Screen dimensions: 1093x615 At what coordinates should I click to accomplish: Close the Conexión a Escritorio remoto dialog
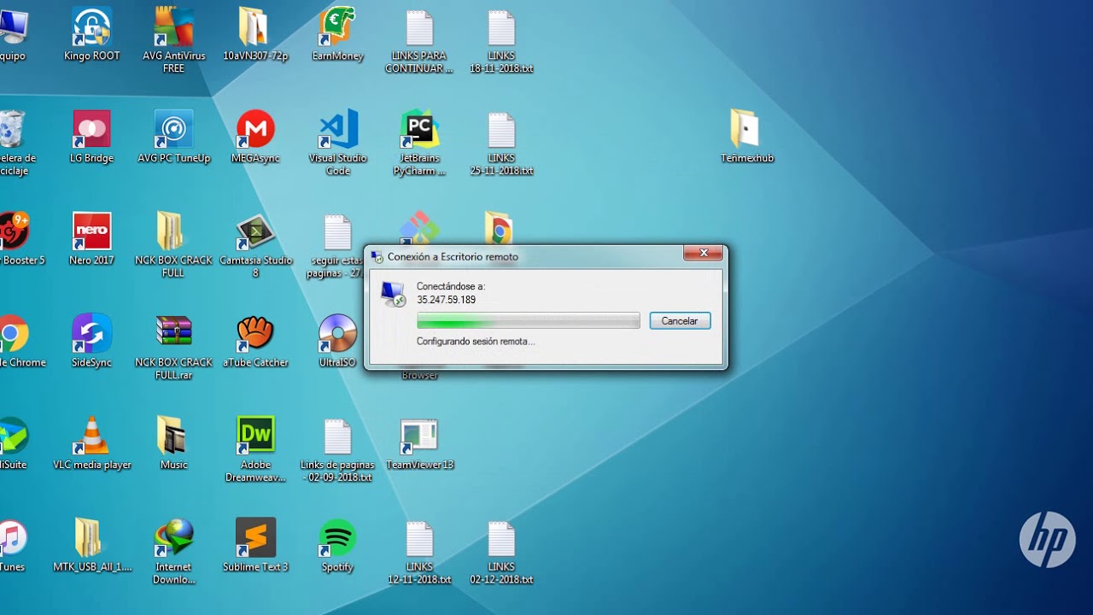pos(704,253)
